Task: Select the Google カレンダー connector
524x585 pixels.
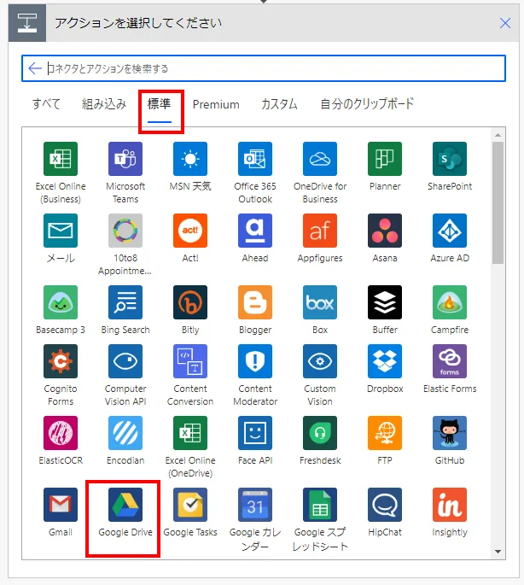Action: tap(255, 505)
